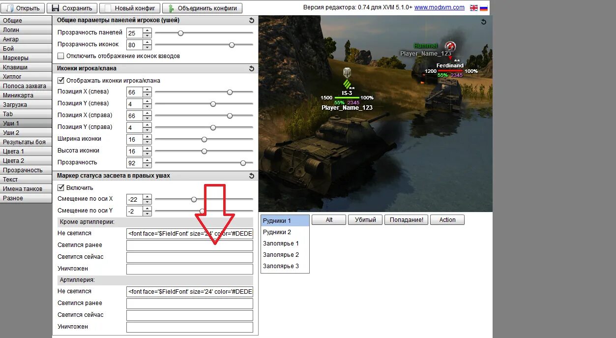Open Результаты боя menu section
Image resolution: width=616 pixels, height=338 pixels.
tap(26, 142)
